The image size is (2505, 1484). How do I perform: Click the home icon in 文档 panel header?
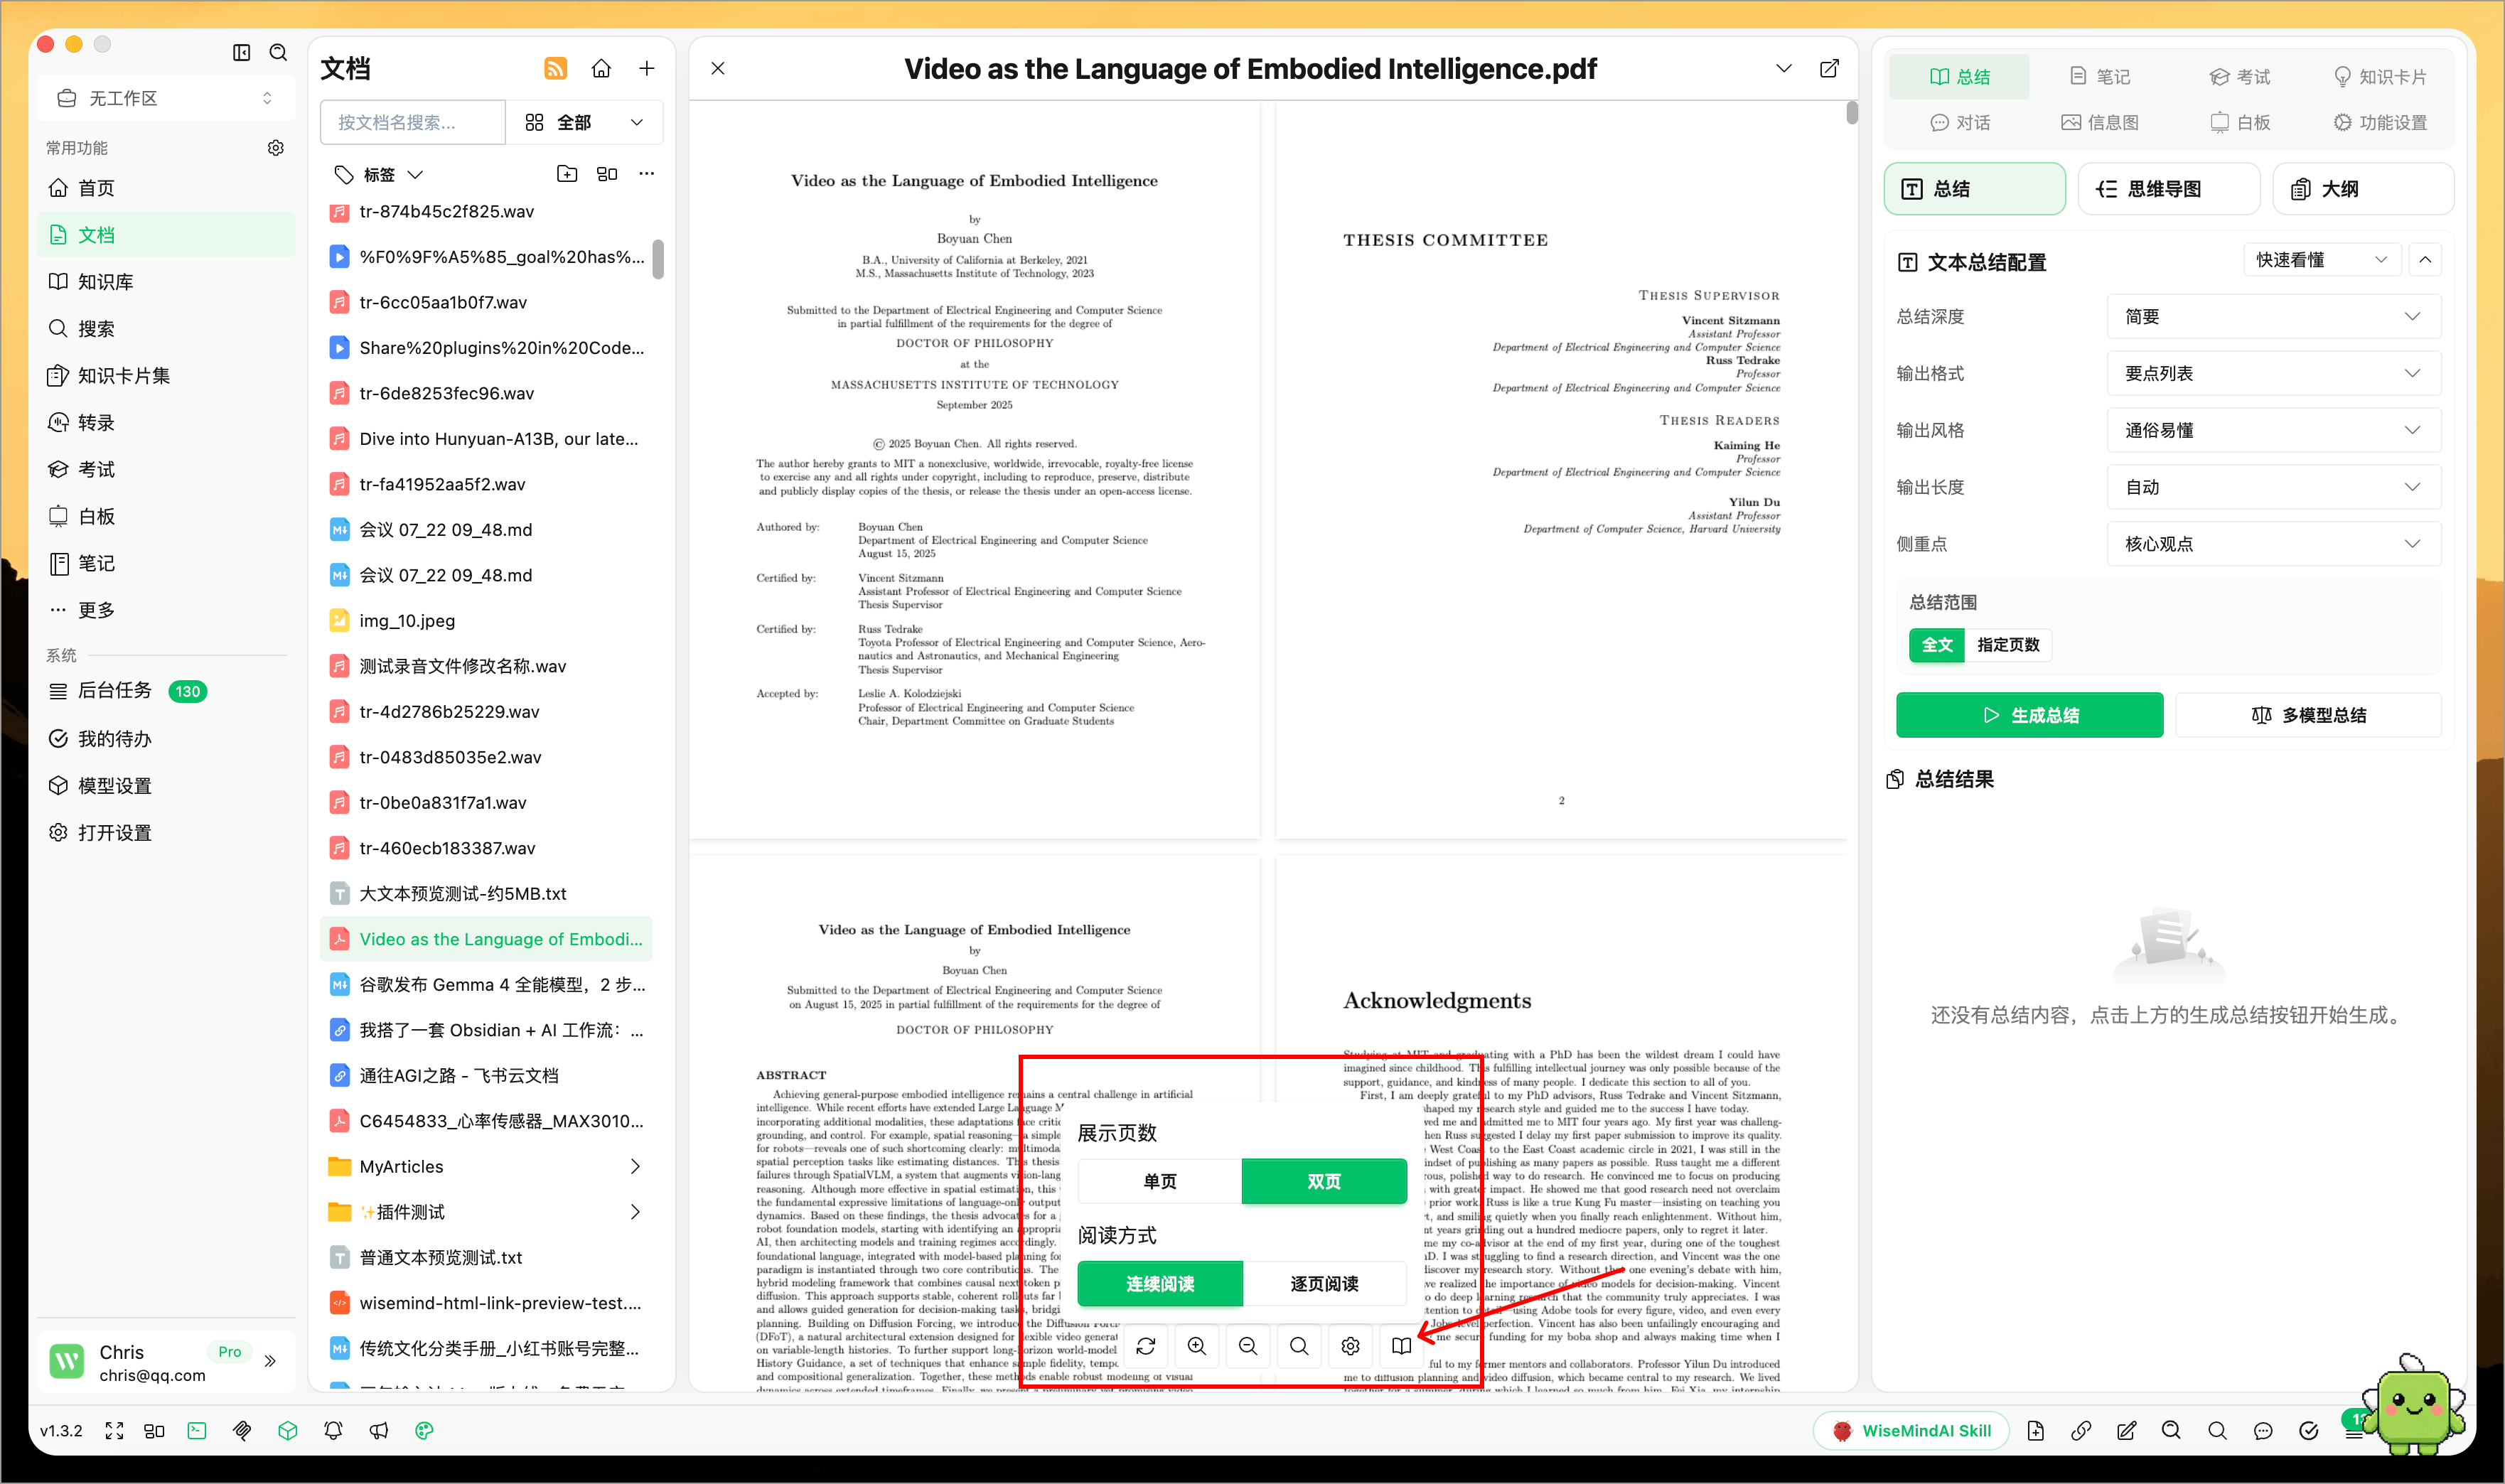click(601, 68)
